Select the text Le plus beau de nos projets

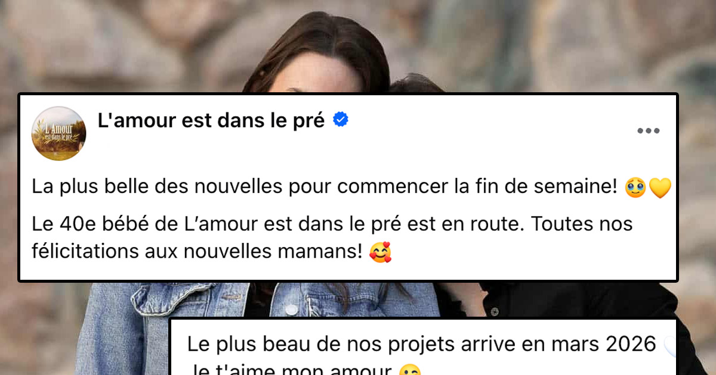310,345
